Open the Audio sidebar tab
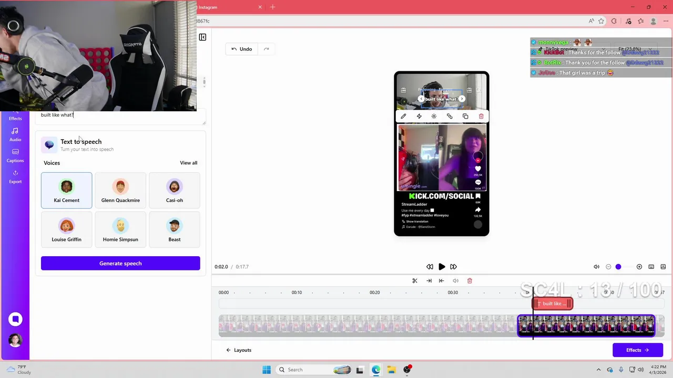 tap(15, 135)
